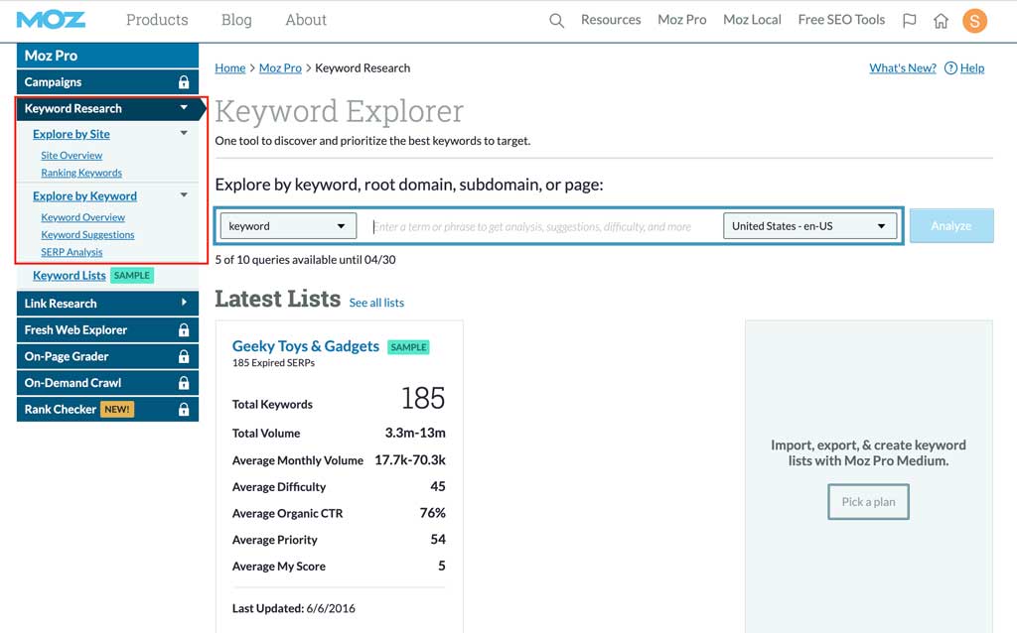Click the question mark Help icon

tap(950, 68)
